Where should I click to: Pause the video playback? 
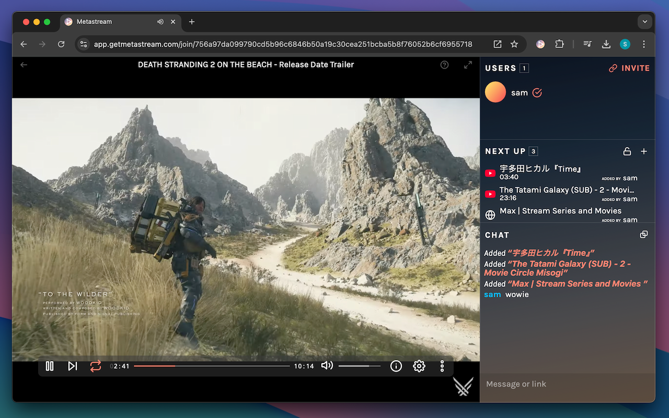point(50,366)
